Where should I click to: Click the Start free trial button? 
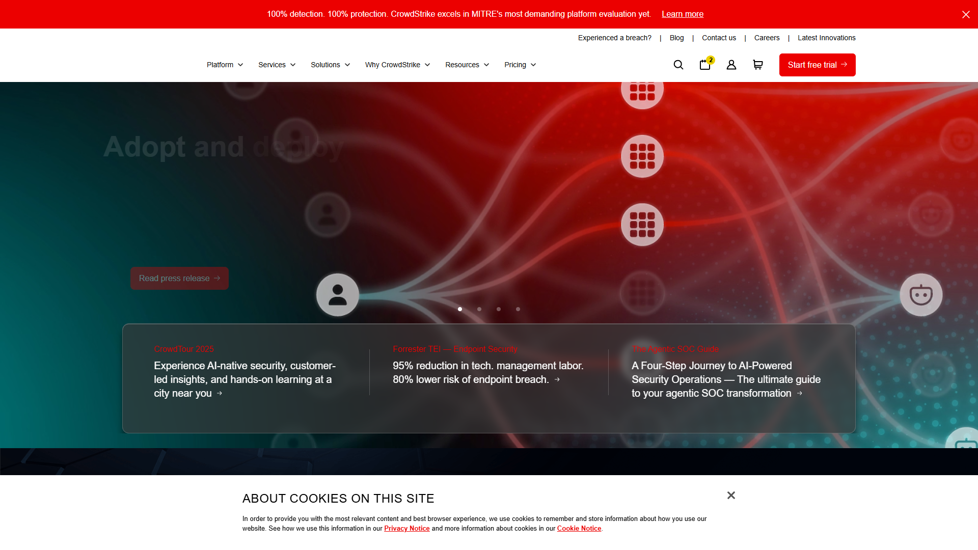[x=817, y=65]
